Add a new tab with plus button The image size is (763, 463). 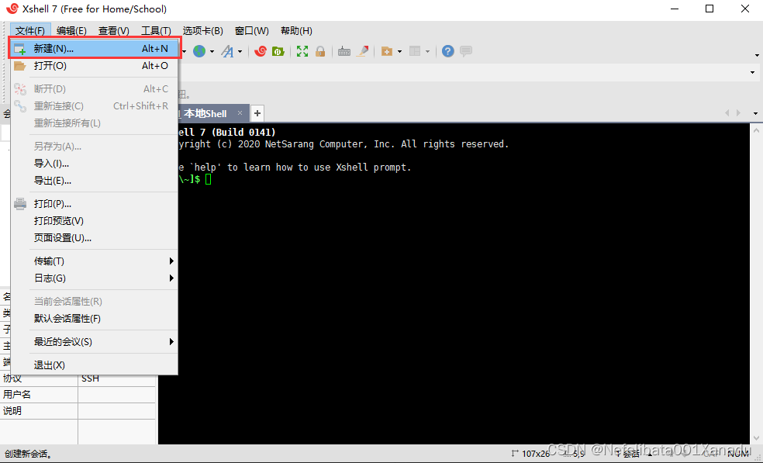coord(257,113)
